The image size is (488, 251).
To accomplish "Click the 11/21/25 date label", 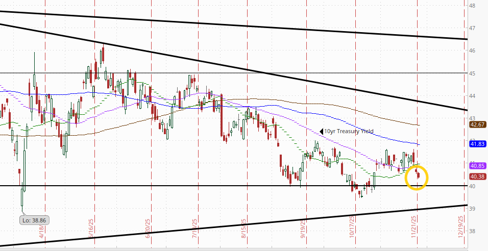I will pos(414,226).
